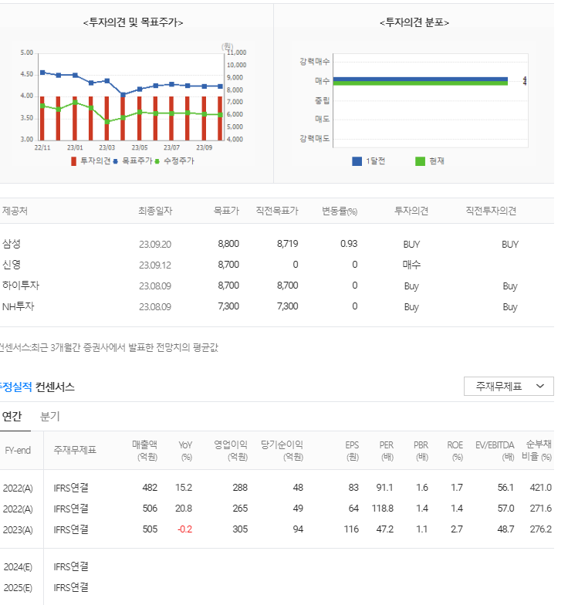Click the 강력매수 axis label
This screenshot has width=568, height=605.
coord(315,62)
